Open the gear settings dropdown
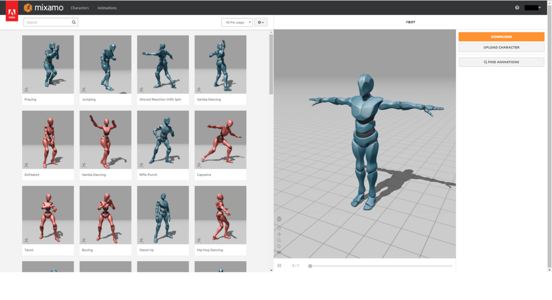Viewport: 552px width, 300px height. [x=260, y=22]
